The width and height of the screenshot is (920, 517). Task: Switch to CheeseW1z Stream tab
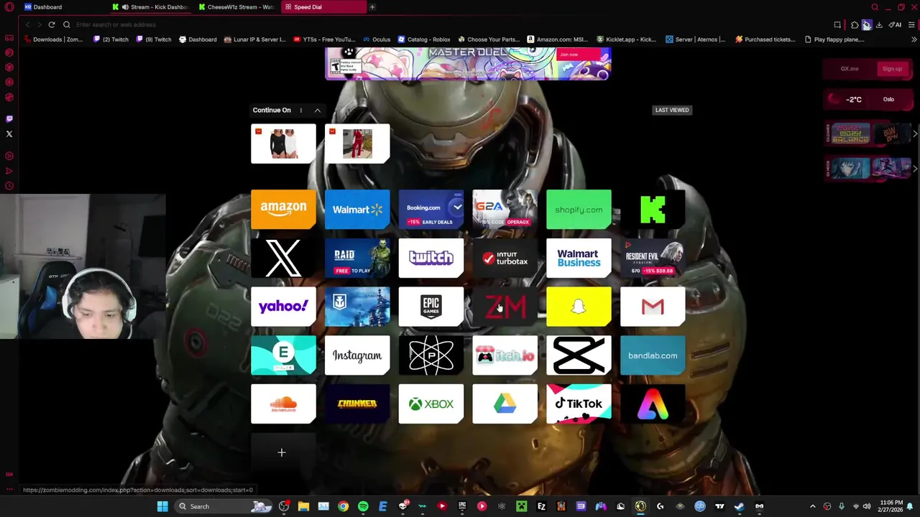click(x=236, y=7)
